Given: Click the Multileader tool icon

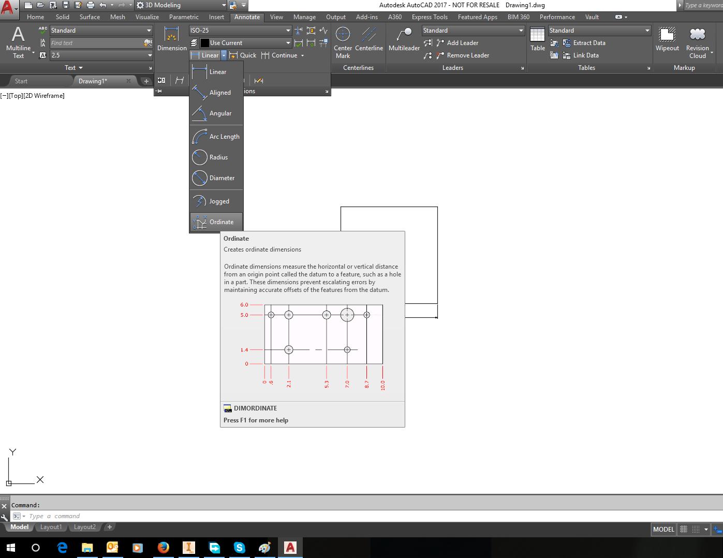Looking at the screenshot, I should click(404, 39).
